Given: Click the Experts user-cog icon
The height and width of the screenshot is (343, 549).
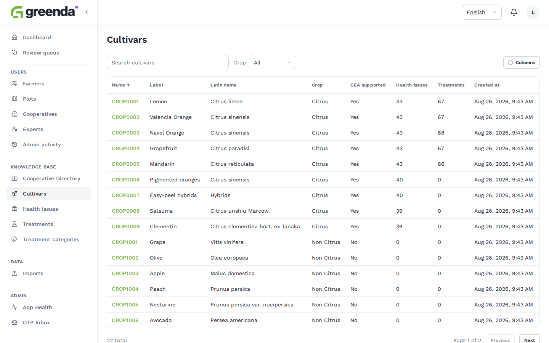Looking at the screenshot, I should (x=14, y=129).
